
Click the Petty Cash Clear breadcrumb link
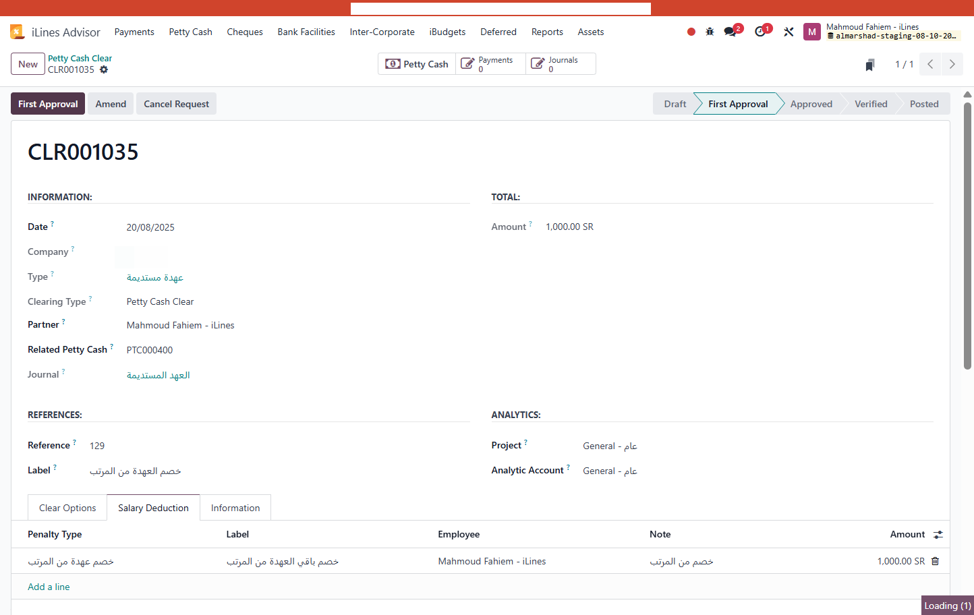coord(80,58)
